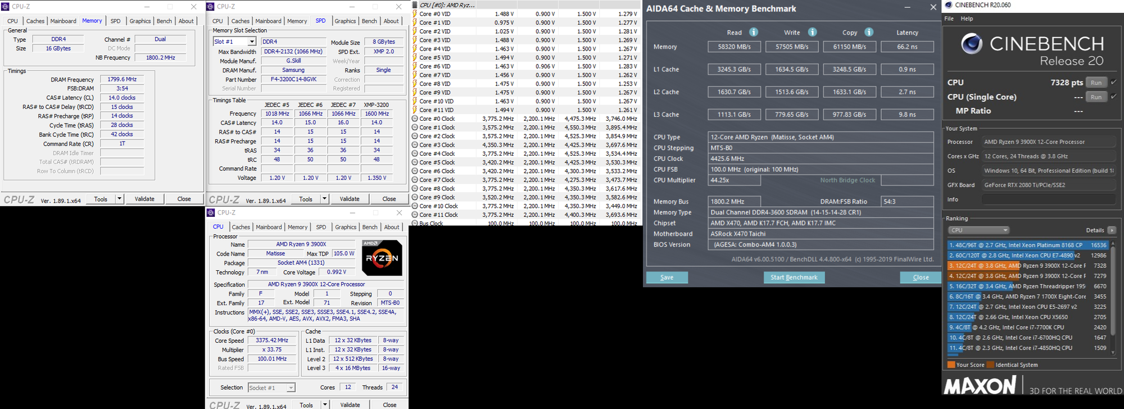Click the lightning icon for Core #3 VID
Image resolution: width=1124 pixels, height=409 pixels.
pos(415,40)
